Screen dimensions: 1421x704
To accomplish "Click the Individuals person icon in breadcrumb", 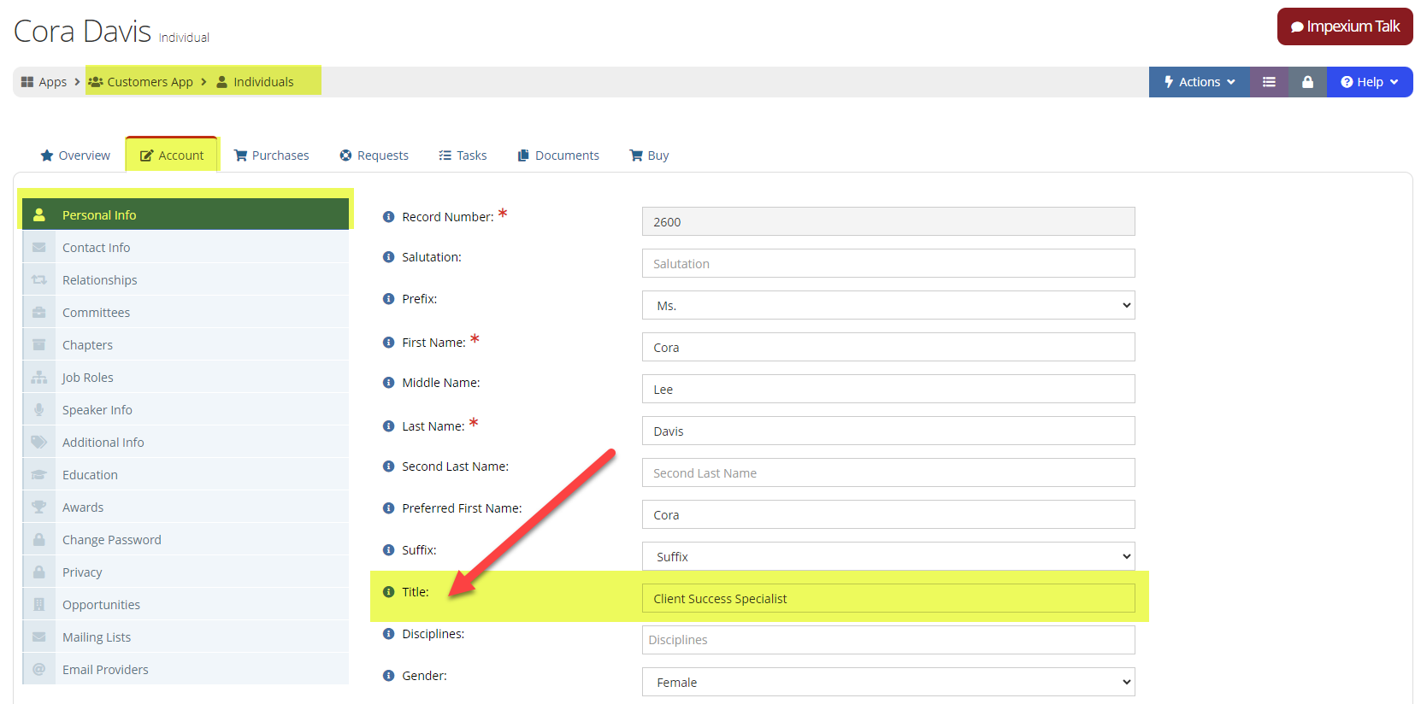I will [222, 82].
